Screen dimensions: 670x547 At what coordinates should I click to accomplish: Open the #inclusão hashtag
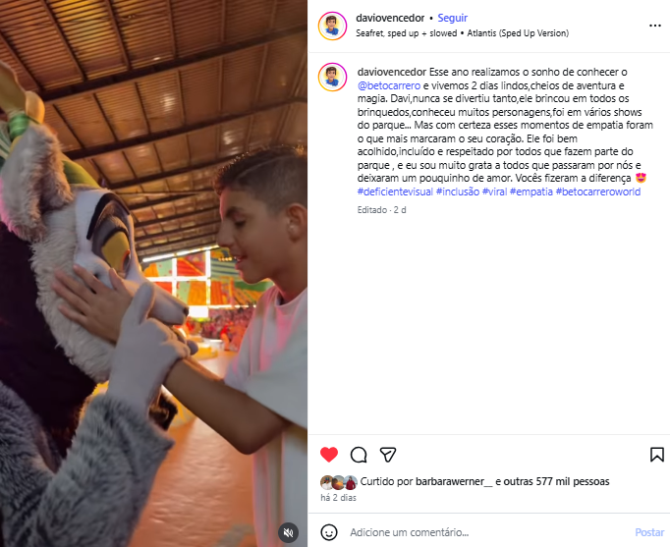point(457,191)
